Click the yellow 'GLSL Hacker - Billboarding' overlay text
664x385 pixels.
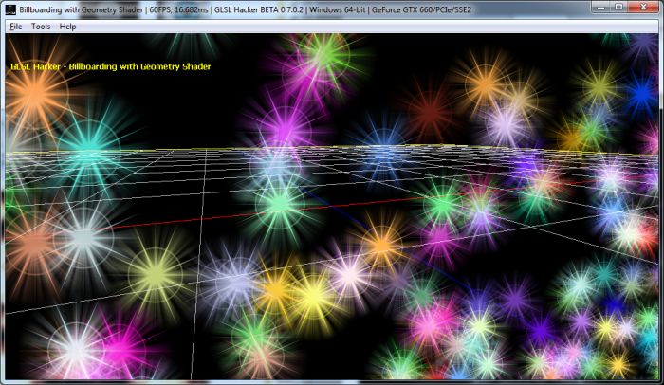tap(111, 66)
